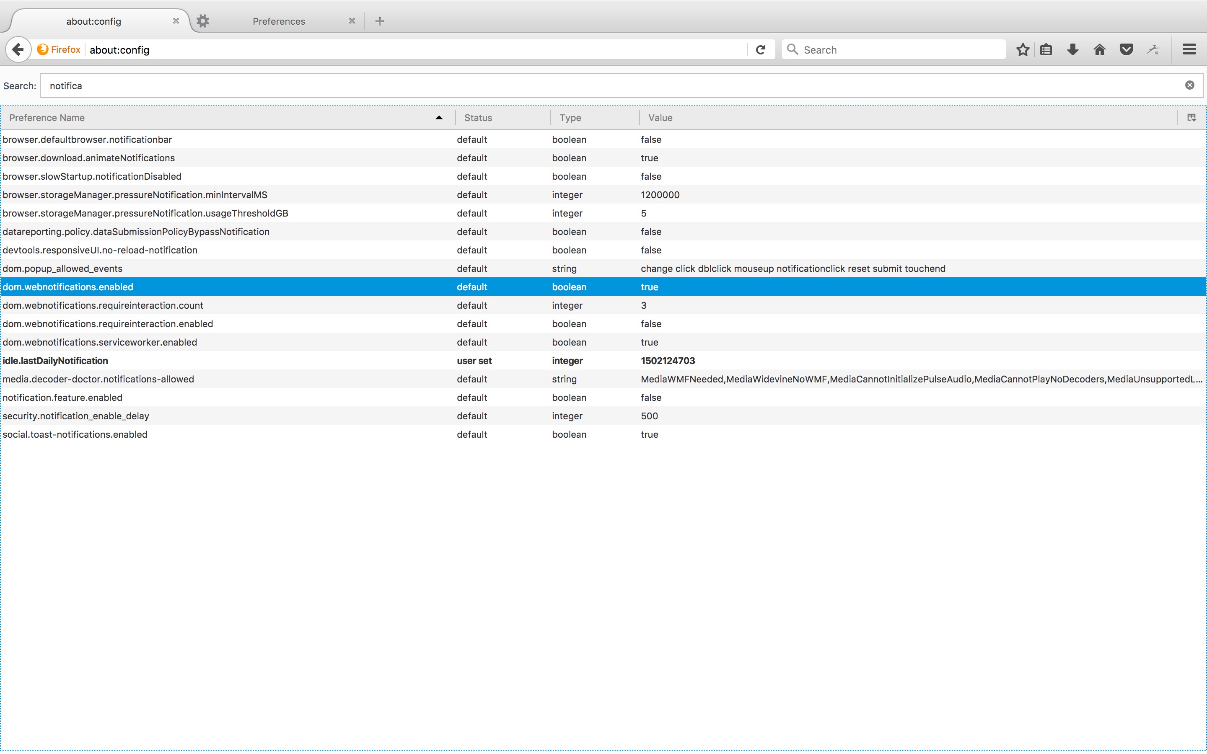Select notification.feature.enabled preference row
The width and height of the screenshot is (1207, 754).
point(62,398)
